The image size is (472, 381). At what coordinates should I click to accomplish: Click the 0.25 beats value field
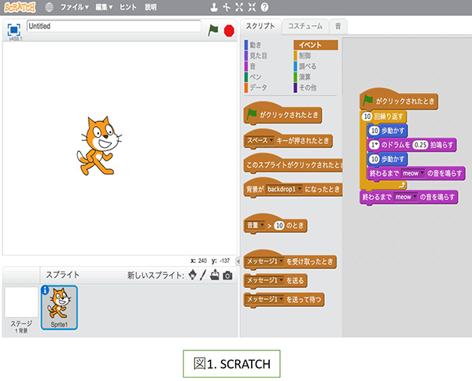(x=420, y=145)
